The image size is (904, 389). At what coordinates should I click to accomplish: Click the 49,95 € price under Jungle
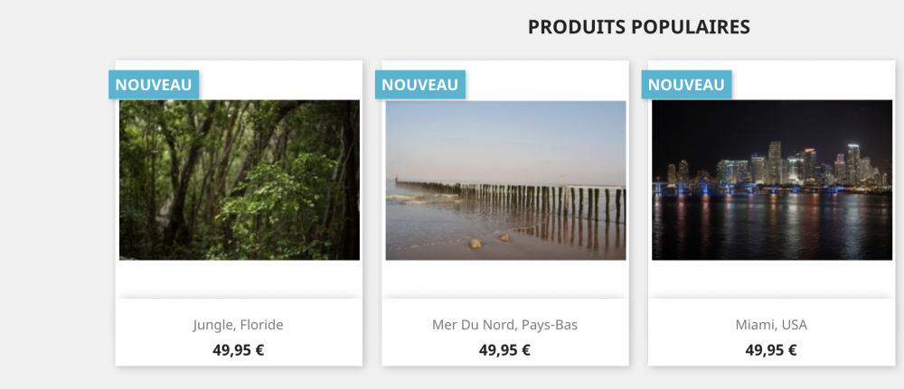tap(239, 350)
